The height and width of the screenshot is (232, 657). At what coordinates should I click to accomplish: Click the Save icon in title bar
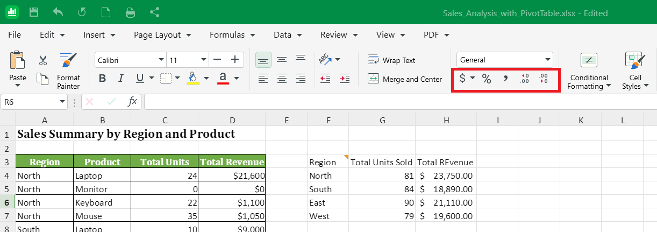tap(34, 12)
